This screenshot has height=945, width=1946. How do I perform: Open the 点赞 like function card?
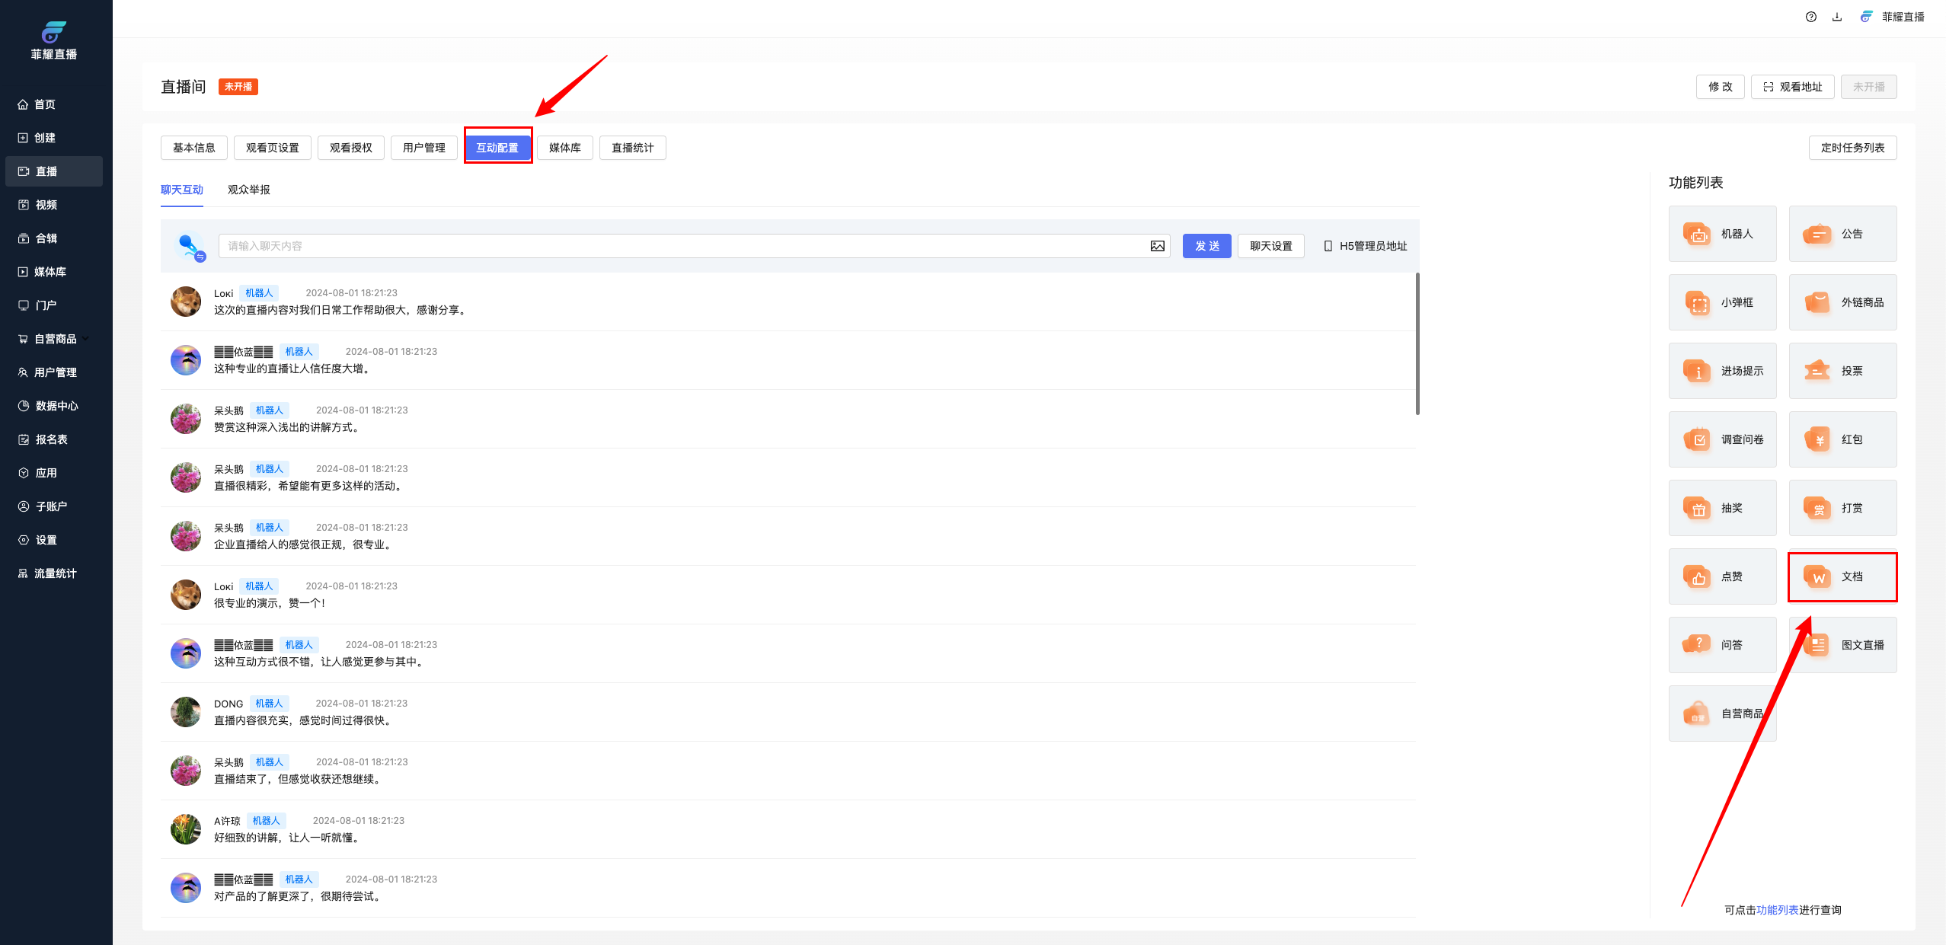point(1722,576)
